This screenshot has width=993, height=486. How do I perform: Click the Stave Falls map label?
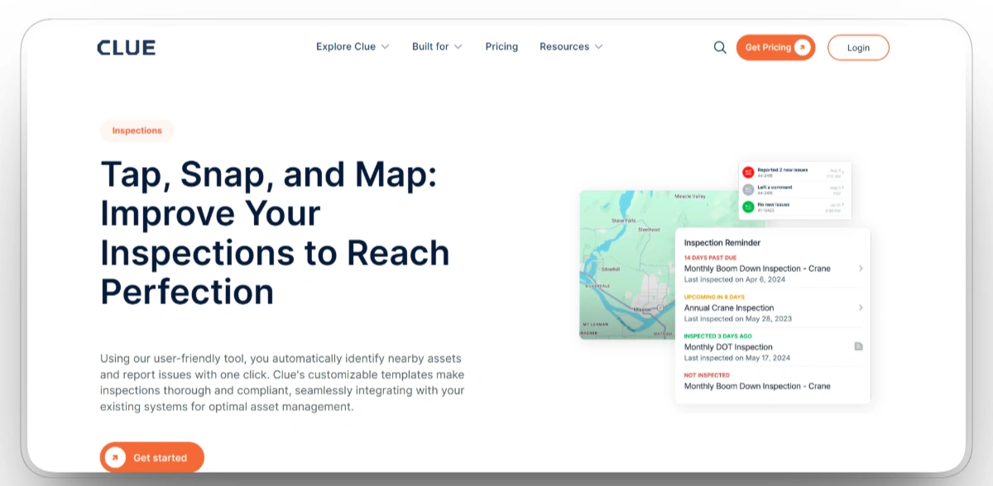[x=623, y=221]
